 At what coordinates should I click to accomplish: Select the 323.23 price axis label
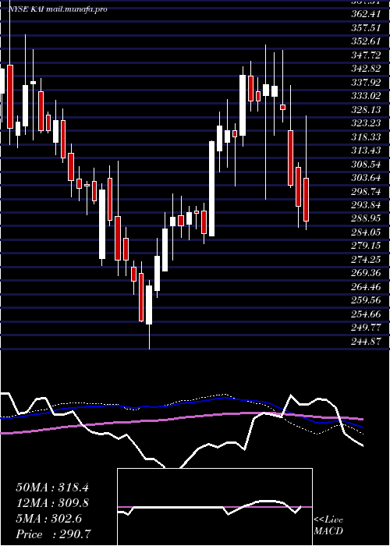click(x=366, y=123)
